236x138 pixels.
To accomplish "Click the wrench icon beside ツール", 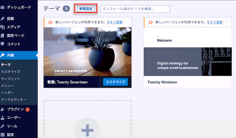I will pyautogui.click(x=2, y=126).
